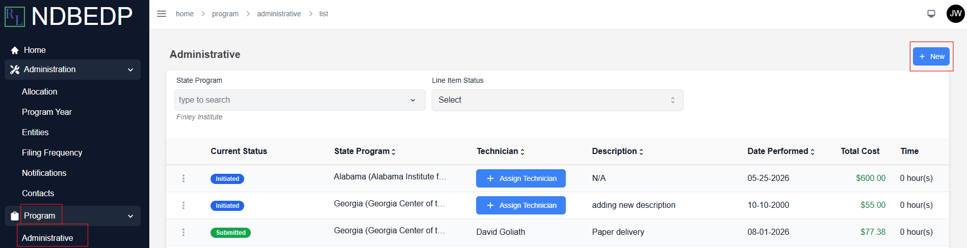Screen dimensions: 967x248
Task: Toggle the hamburger menu icon
Action: [x=162, y=14]
